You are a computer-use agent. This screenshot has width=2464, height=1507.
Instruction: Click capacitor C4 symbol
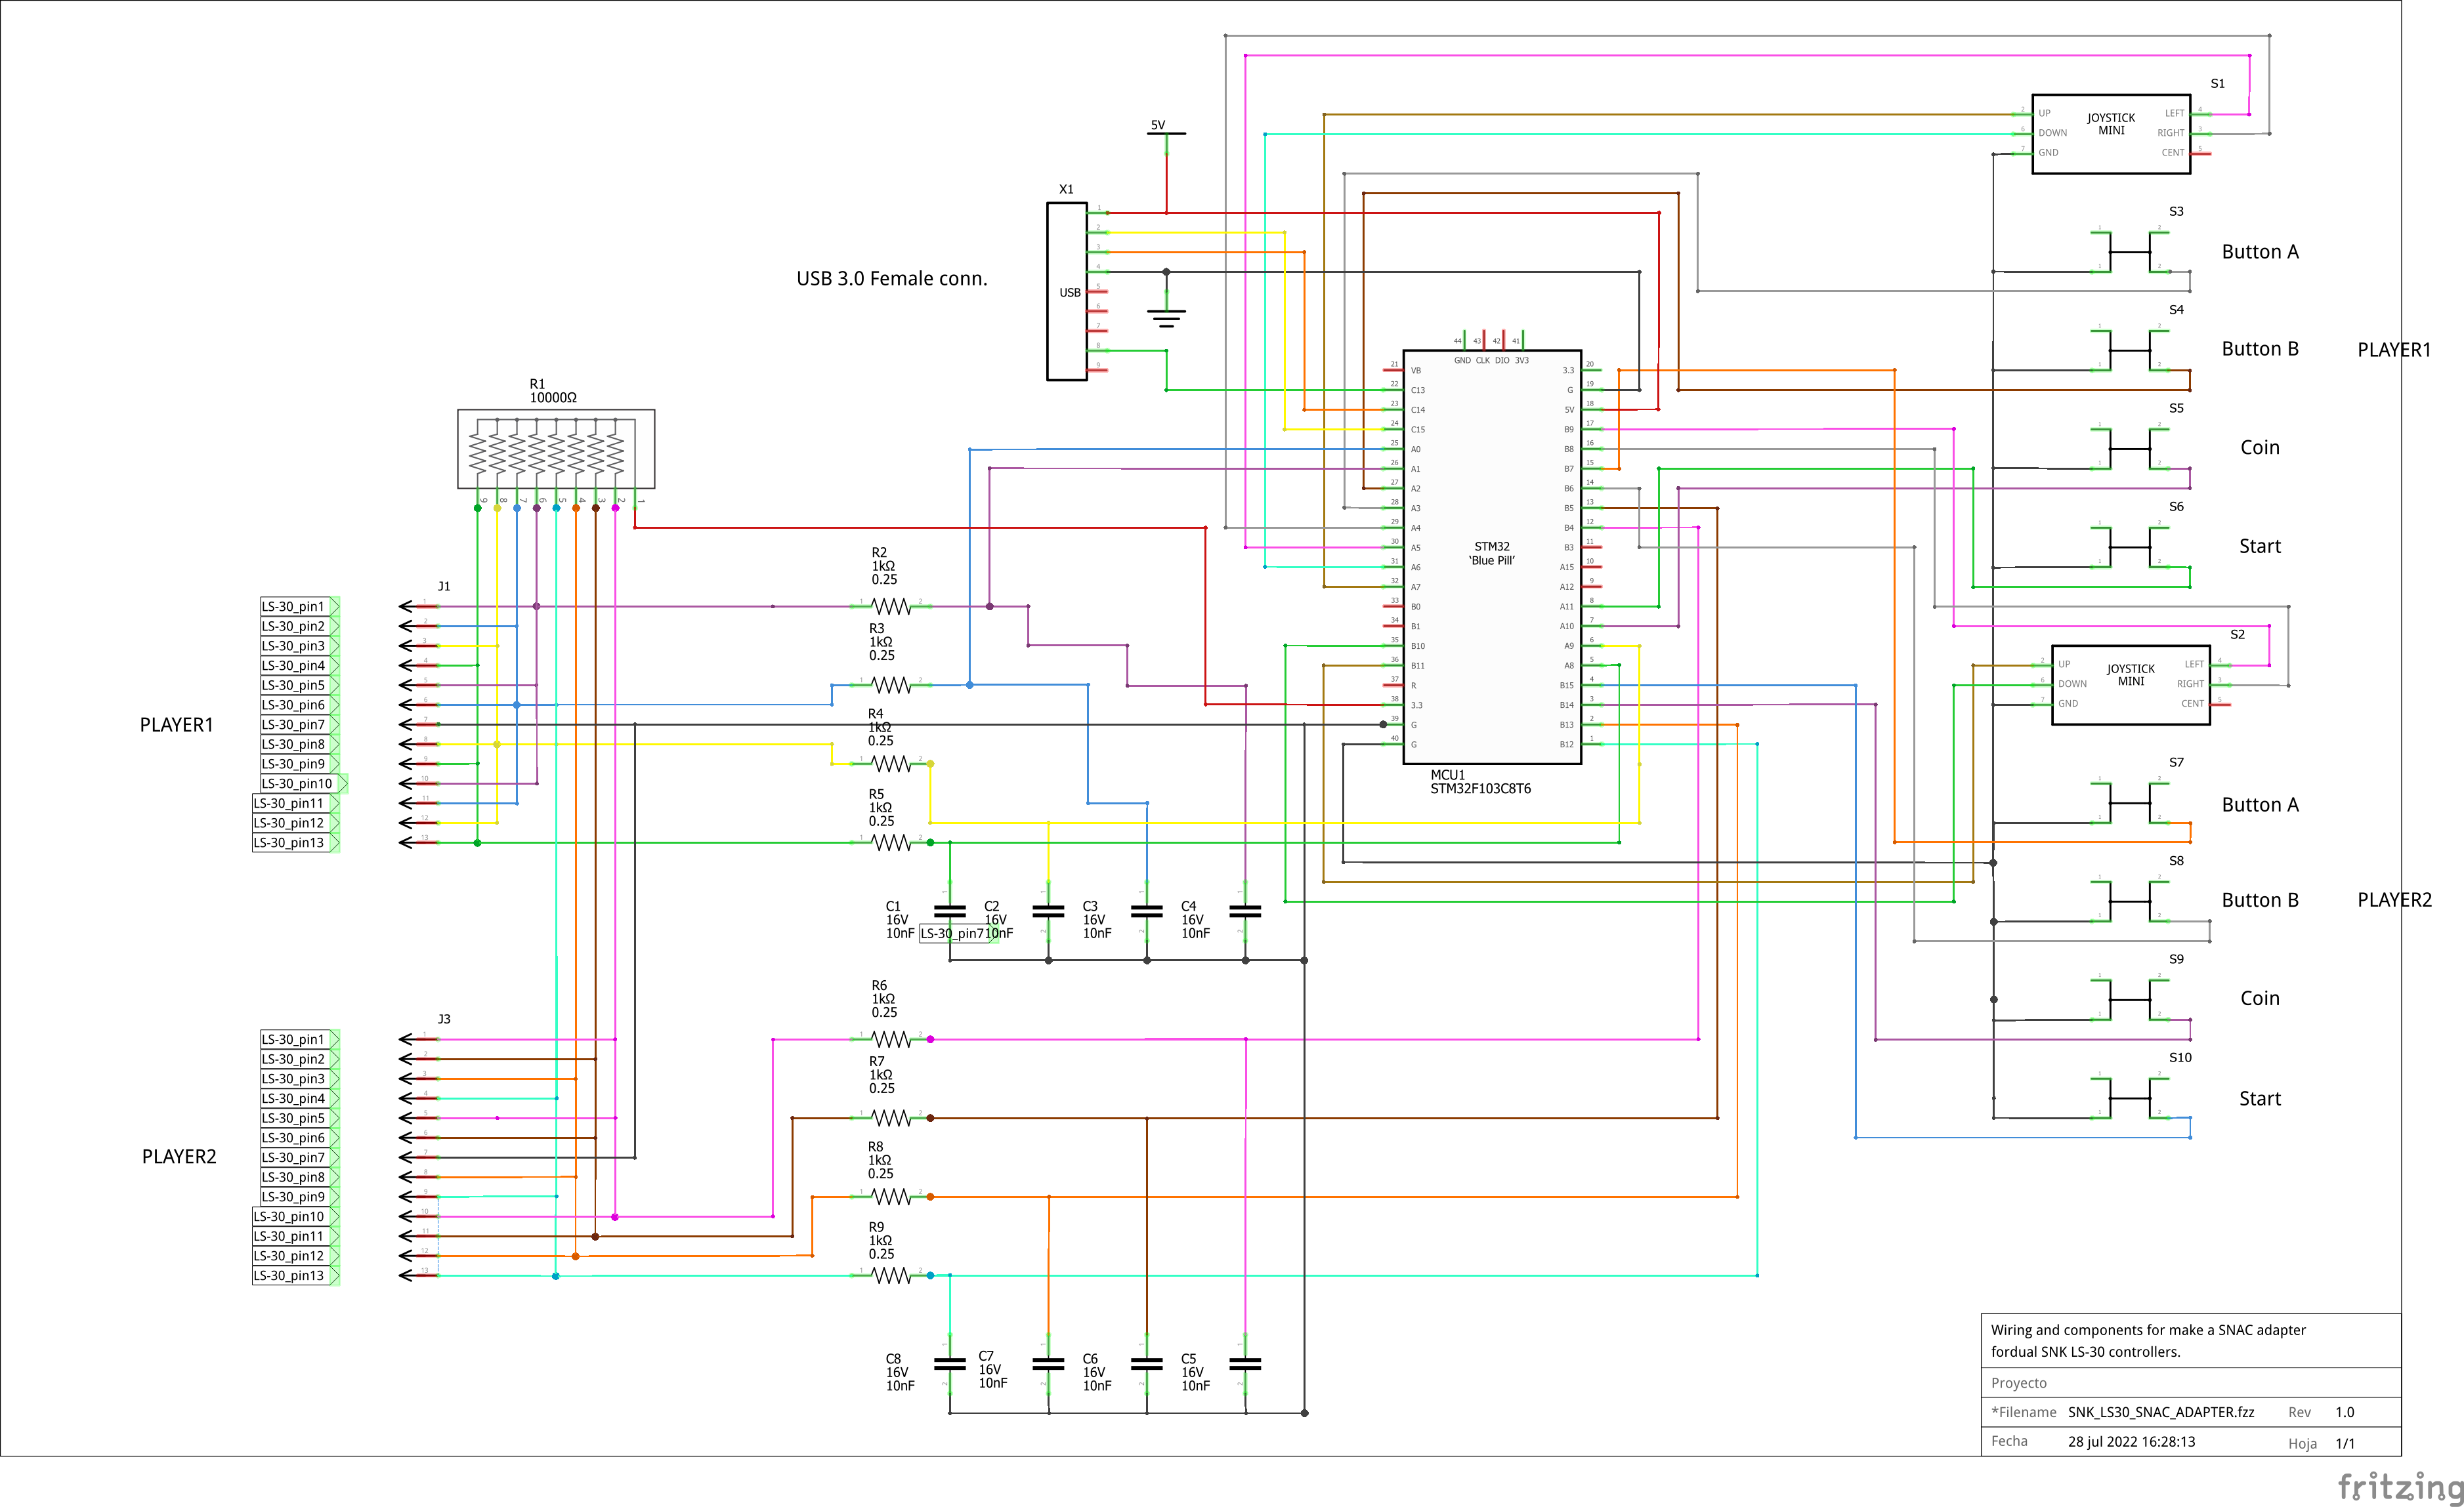pyautogui.click(x=1245, y=911)
